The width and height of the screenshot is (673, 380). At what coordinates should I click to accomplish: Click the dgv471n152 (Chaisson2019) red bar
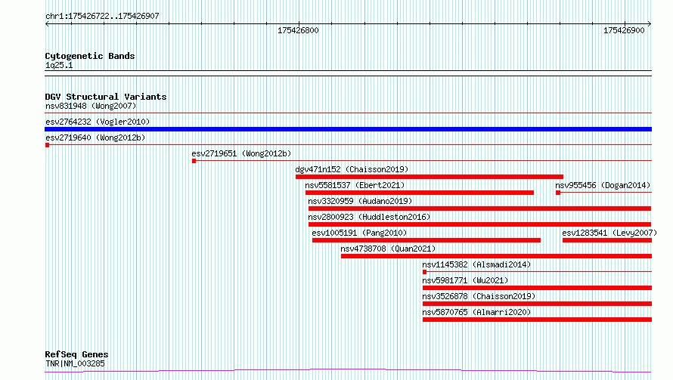430,177
